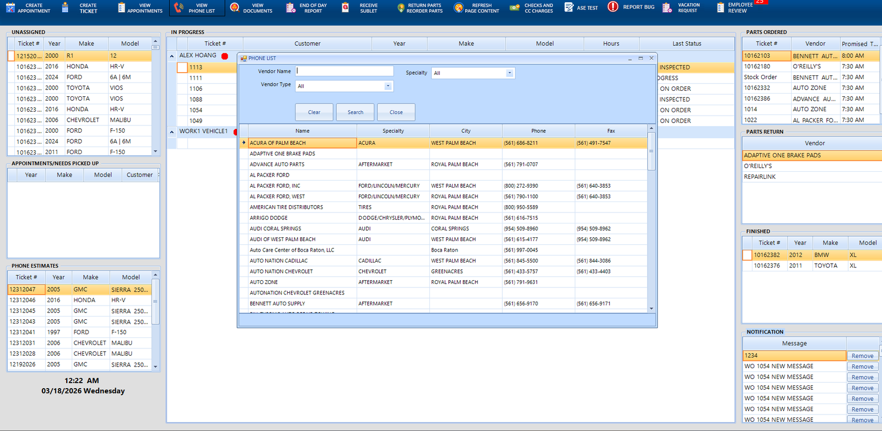Image resolution: width=882 pixels, height=431 pixels.
Task: Click the Report Bug exclamation icon
Action: [612, 7]
